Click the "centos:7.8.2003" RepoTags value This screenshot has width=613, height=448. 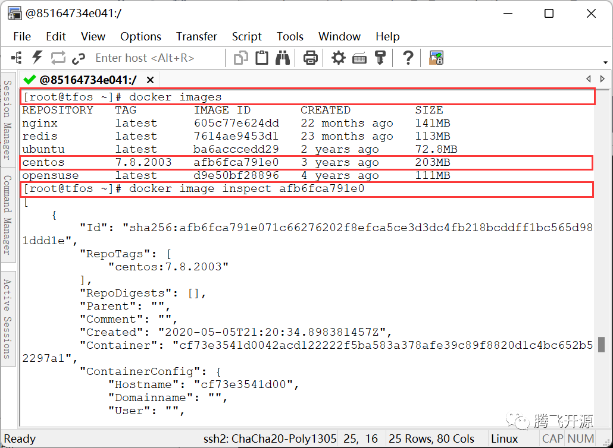(168, 267)
